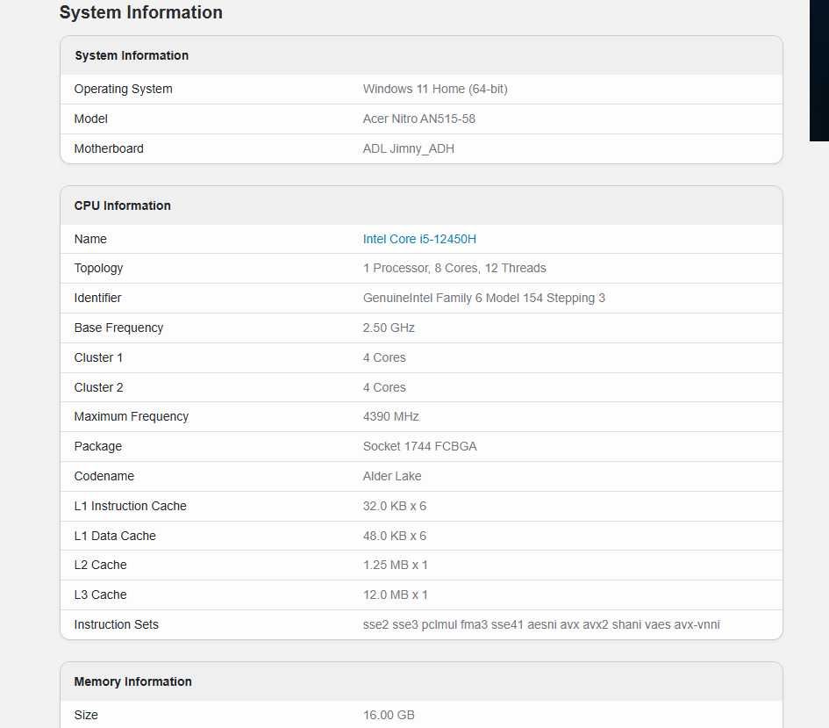829x728 pixels.
Task: Select the Windows 11 Home (64-bit) value
Action: click(435, 89)
